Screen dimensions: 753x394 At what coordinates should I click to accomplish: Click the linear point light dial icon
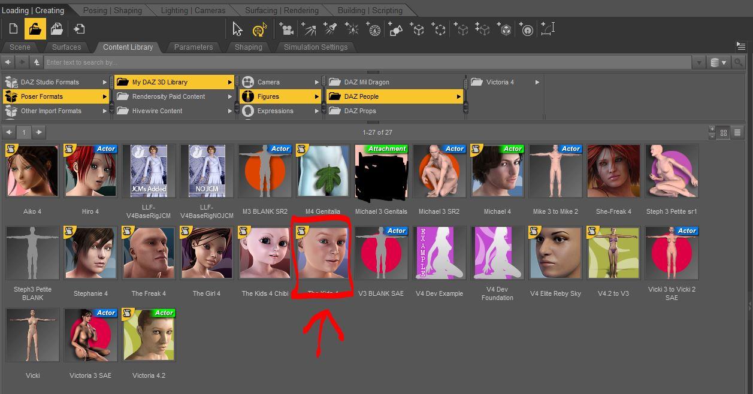point(374,29)
